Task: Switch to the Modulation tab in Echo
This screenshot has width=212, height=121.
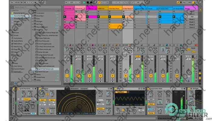Action: 75,89
